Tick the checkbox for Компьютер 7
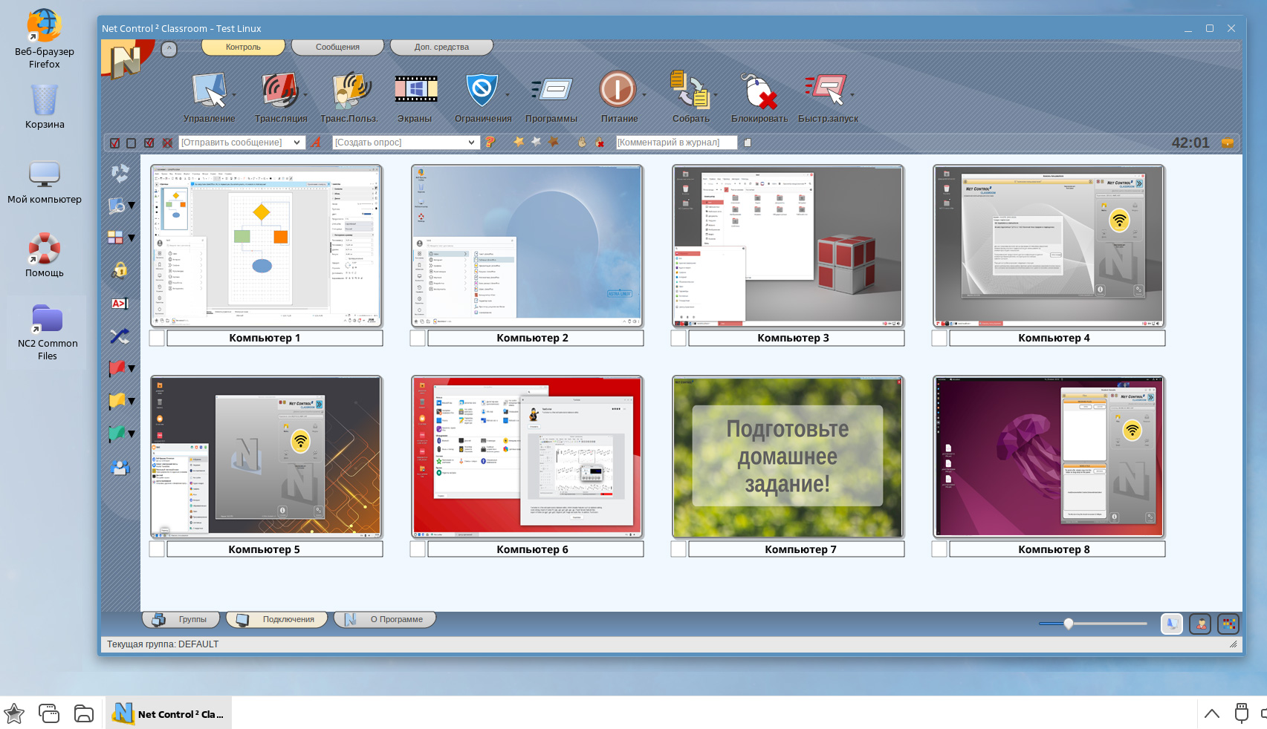The width and height of the screenshot is (1267, 729). pyautogui.click(x=678, y=549)
